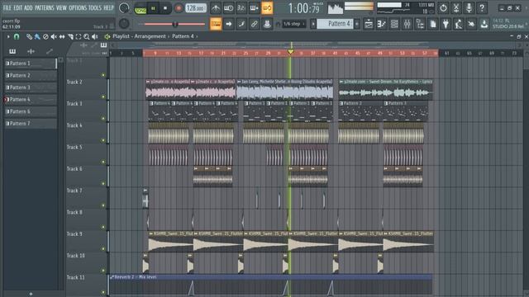529x297 pixels.
Task: Open the Mixer view
Action: 407,24
